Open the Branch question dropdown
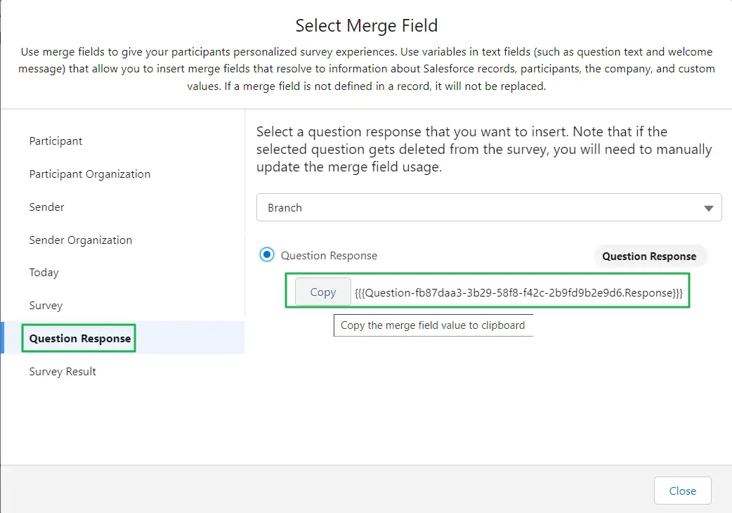Viewport: 732px width, 513px height. point(489,207)
